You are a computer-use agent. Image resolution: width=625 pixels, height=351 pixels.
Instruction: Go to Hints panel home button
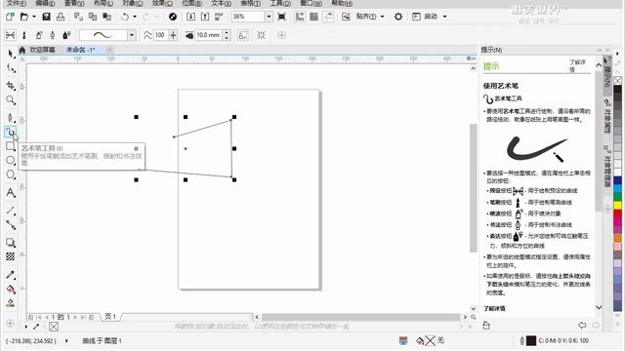[x=486, y=325]
